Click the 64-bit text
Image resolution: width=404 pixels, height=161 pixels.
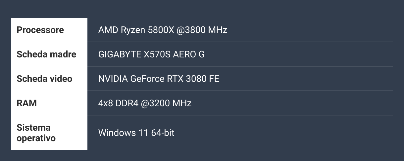click(x=163, y=133)
